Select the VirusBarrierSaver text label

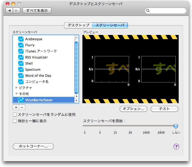pyautogui.click(x=39, y=100)
